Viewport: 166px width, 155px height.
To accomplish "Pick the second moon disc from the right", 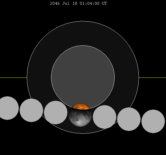I will pyautogui.click(x=129, y=119).
